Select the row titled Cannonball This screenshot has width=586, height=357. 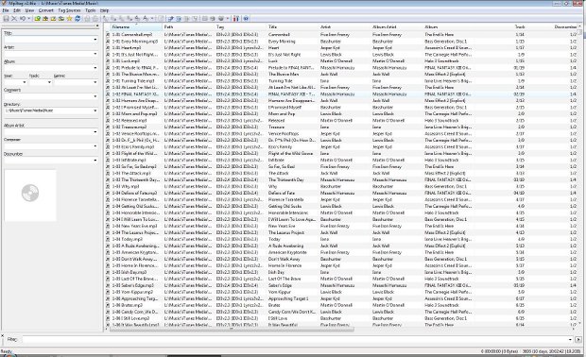(341, 34)
